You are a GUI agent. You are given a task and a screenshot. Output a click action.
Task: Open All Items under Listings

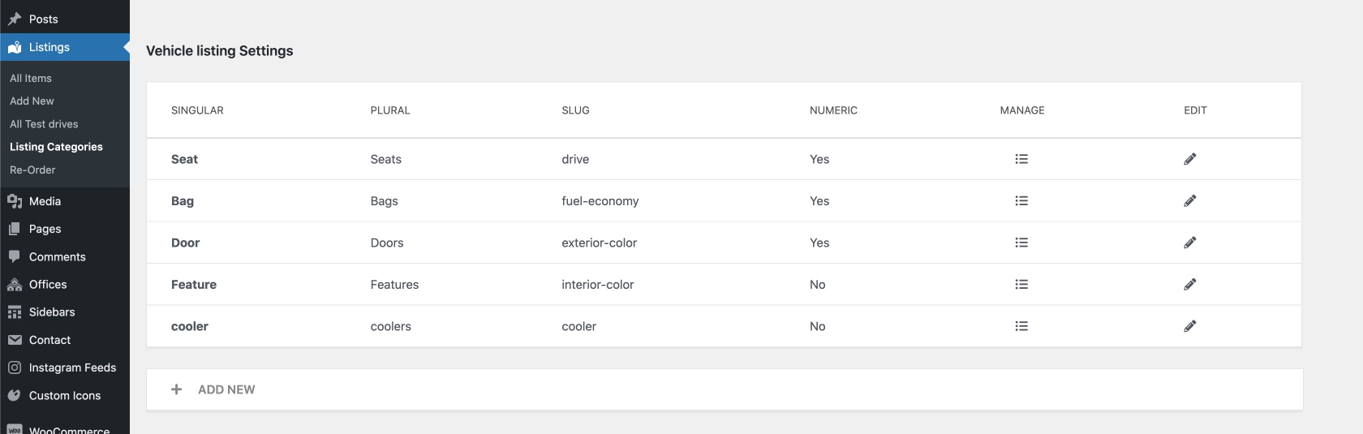pos(31,78)
